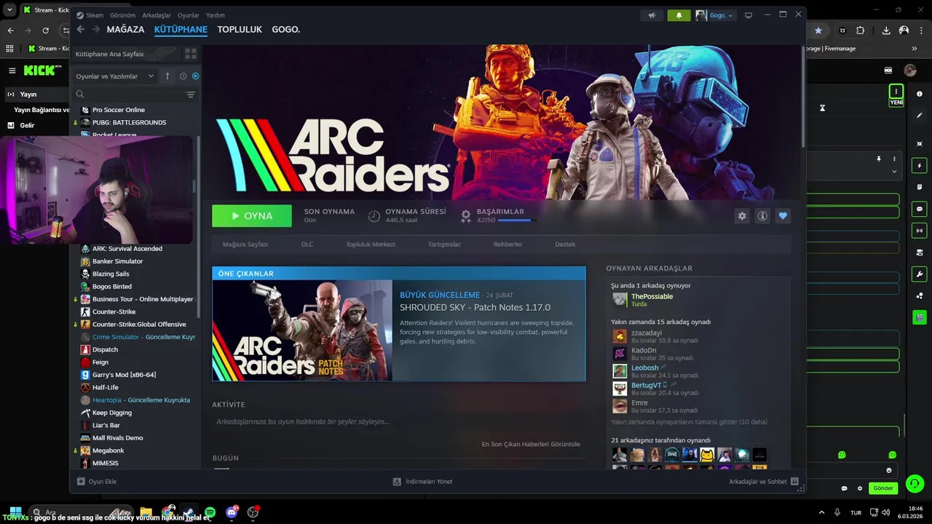Open Kick support headset button
The height and width of the screenshot is (524, 932).
tap(915, 483)
